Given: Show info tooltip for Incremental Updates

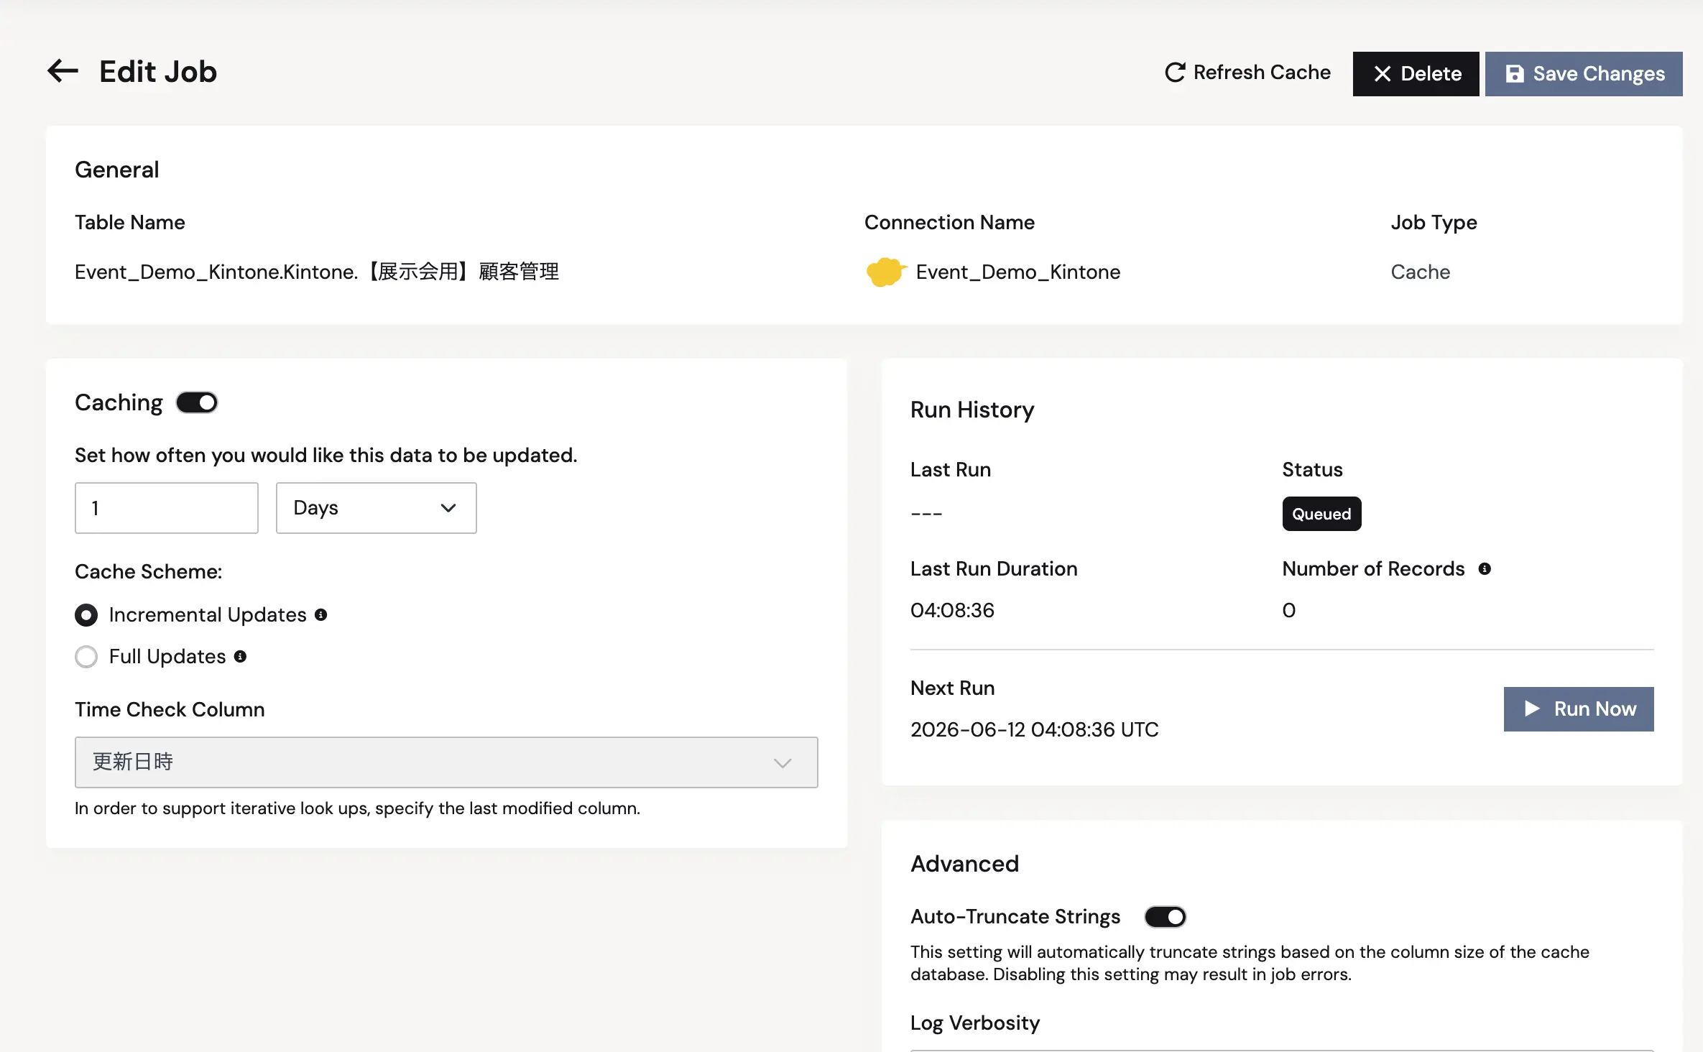Looking at the screenshot, I should tap(321, 615).
